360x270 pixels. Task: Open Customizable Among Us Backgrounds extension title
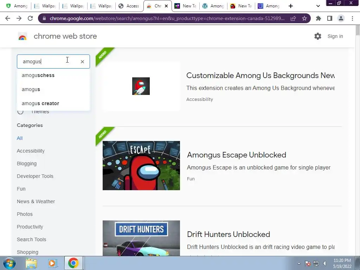click(x=261, y=75)
